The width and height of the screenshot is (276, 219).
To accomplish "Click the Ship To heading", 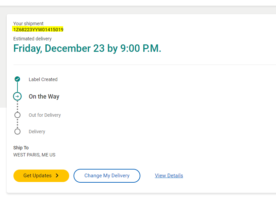I will pos(21,148).
